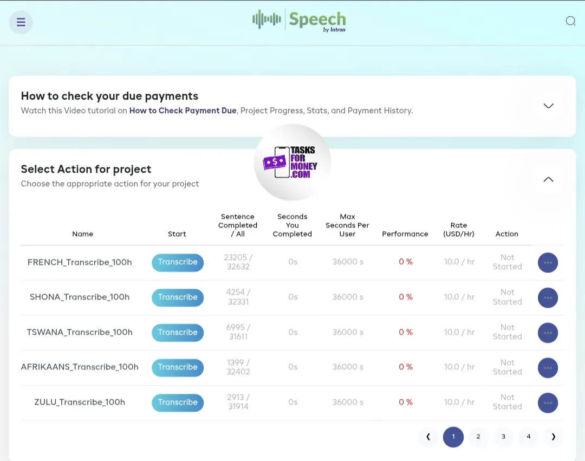The image size is (585, 461).
Task: Click the Performance column header
Action: click(405, 234)
